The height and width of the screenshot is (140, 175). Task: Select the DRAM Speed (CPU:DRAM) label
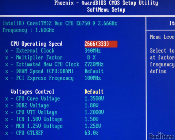(x=45, y=71)
